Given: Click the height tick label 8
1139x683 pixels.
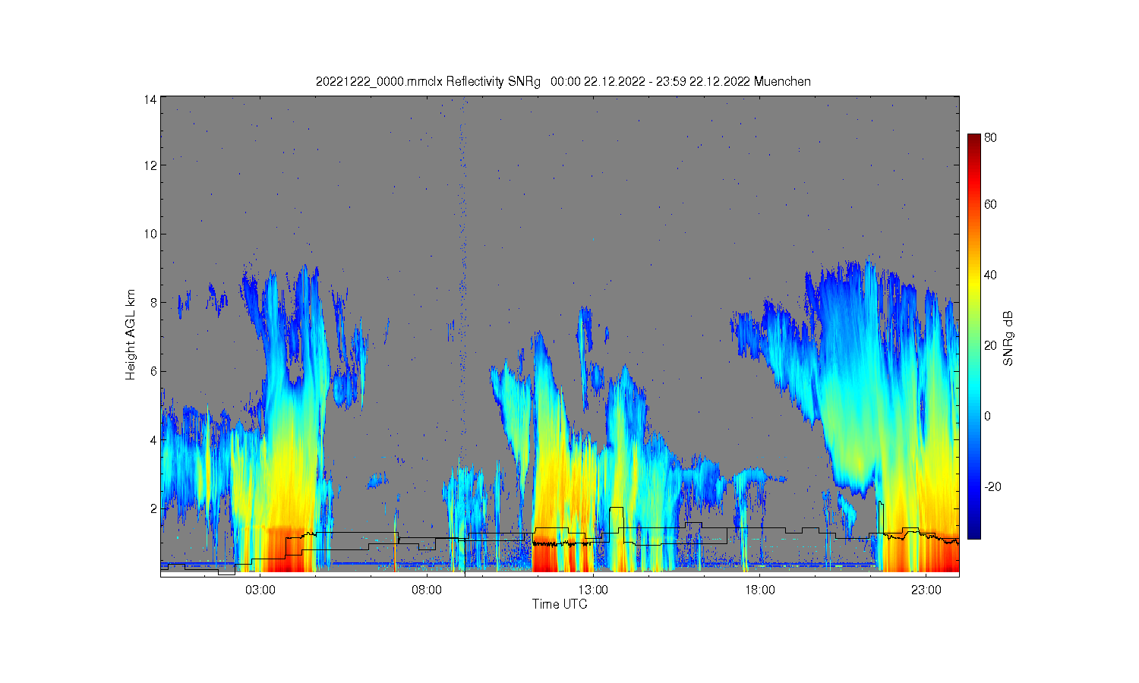Looking at the screenshot, I should coord(153,302).
